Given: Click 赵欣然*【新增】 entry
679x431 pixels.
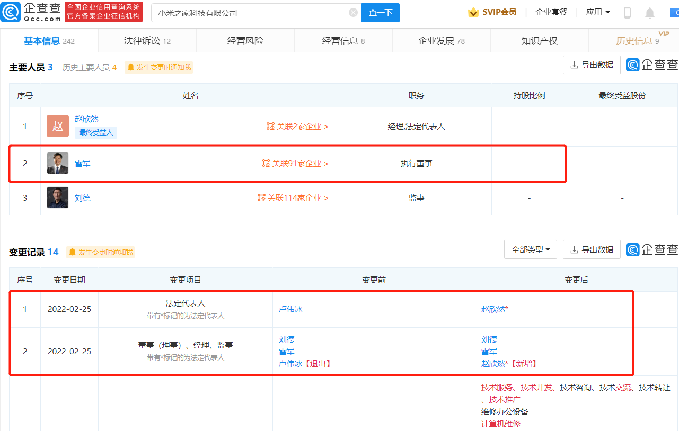Looking at the screenshot, I should 509,364.
